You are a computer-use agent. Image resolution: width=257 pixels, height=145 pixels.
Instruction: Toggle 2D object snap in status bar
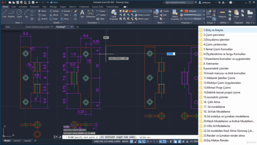pos(165,141)
